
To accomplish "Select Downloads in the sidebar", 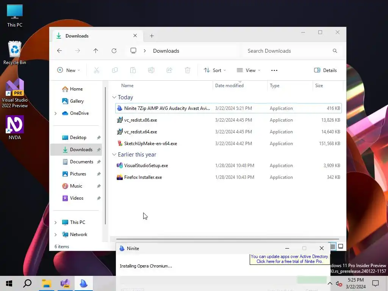I will pos(76,149).
